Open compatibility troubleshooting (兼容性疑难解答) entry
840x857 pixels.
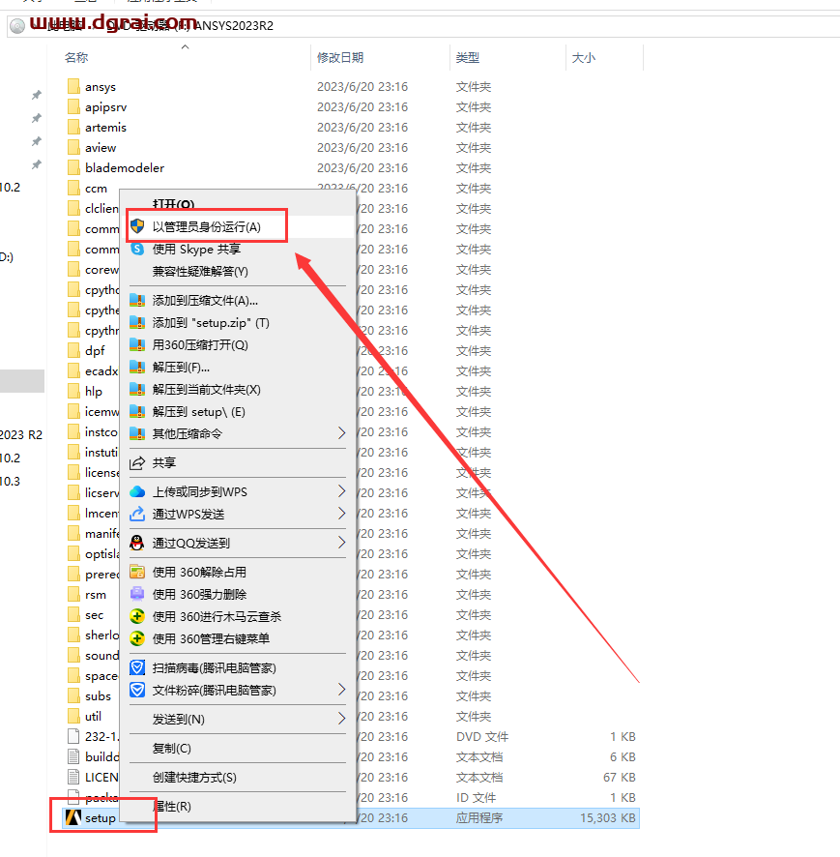click(x=200, y=272)
